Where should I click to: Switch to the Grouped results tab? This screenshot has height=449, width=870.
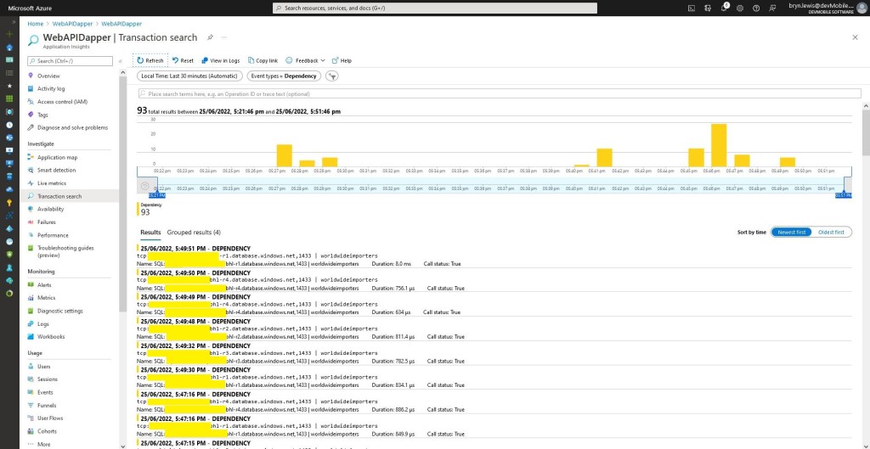[x=194, y=232]
